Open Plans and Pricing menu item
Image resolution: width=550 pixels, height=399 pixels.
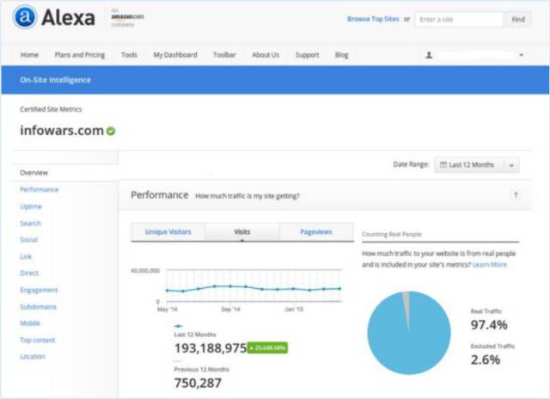(80, 55)
